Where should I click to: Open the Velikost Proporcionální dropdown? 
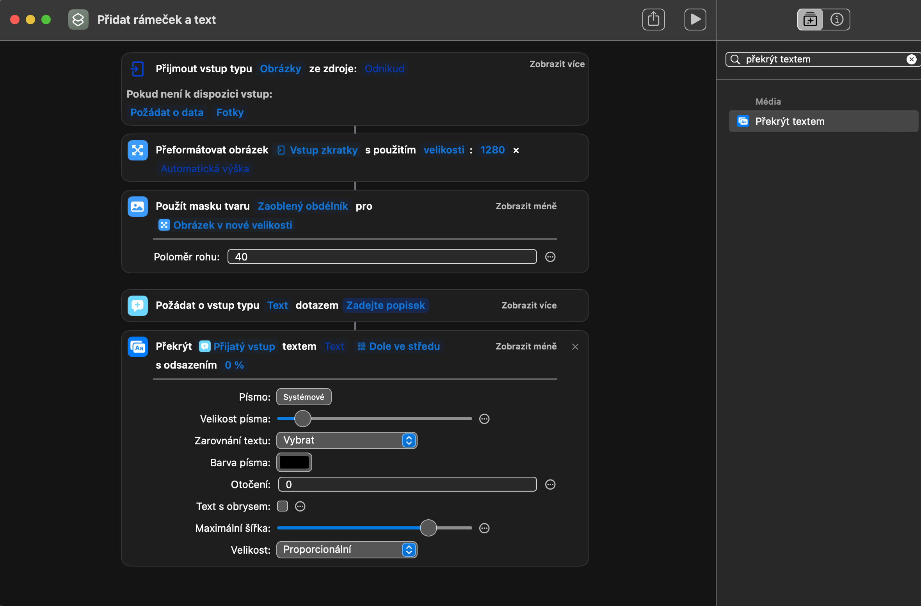pos(347,550)
